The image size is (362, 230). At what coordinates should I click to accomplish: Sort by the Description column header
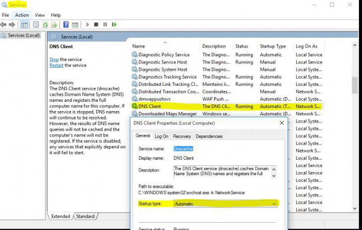tap(217, 46)
